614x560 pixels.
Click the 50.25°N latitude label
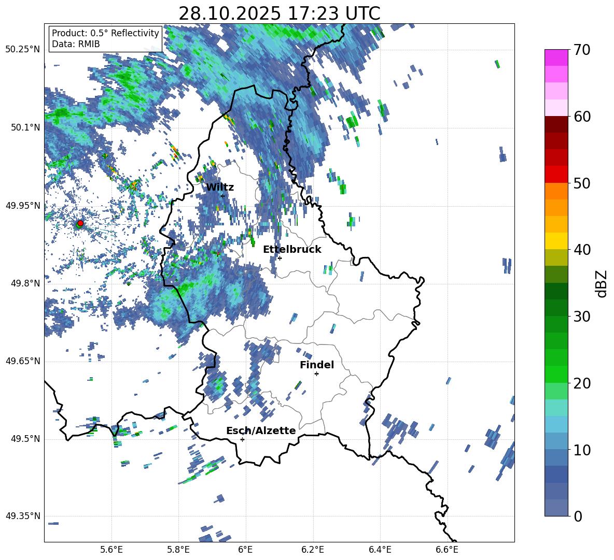23,50
